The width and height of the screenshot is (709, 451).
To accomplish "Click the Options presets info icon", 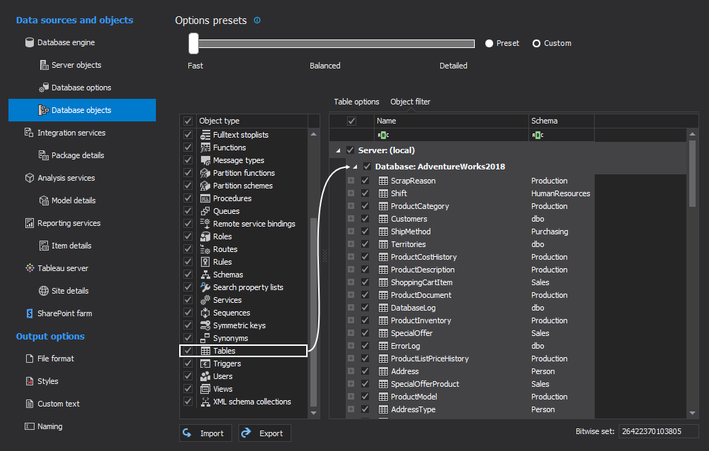I will [x=257, y=20].
